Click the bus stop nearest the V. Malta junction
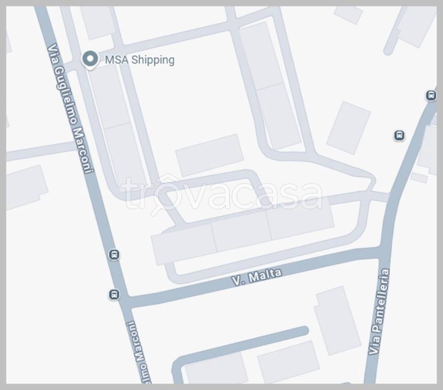 coord(114,295)
